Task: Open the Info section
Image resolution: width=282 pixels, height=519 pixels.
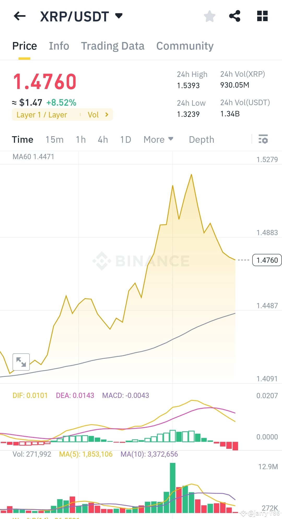Action: click(59, 46)
